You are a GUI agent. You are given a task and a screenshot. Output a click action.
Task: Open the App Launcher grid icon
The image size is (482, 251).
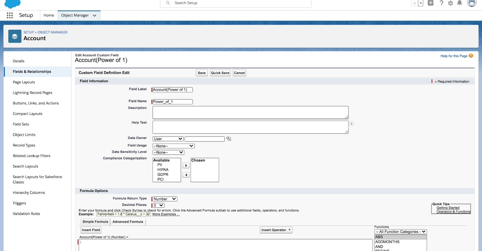pyautogui.click(x=10, y=15)
